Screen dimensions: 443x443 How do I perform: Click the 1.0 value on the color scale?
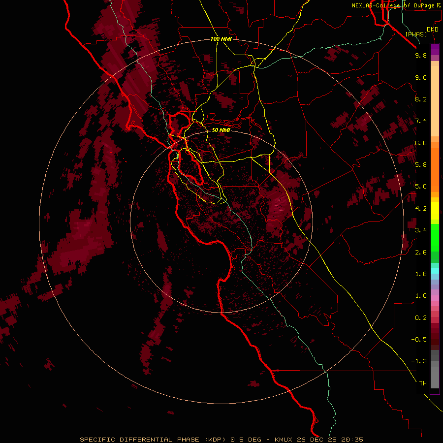pyautogui.click(x=421, y=296)
